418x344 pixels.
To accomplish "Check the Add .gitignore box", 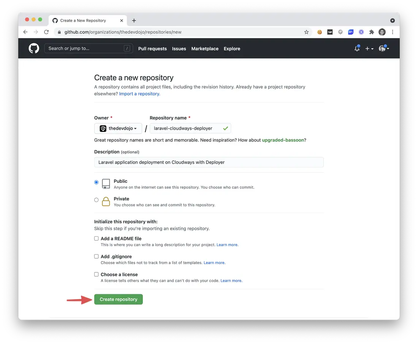I will [96, 256].
